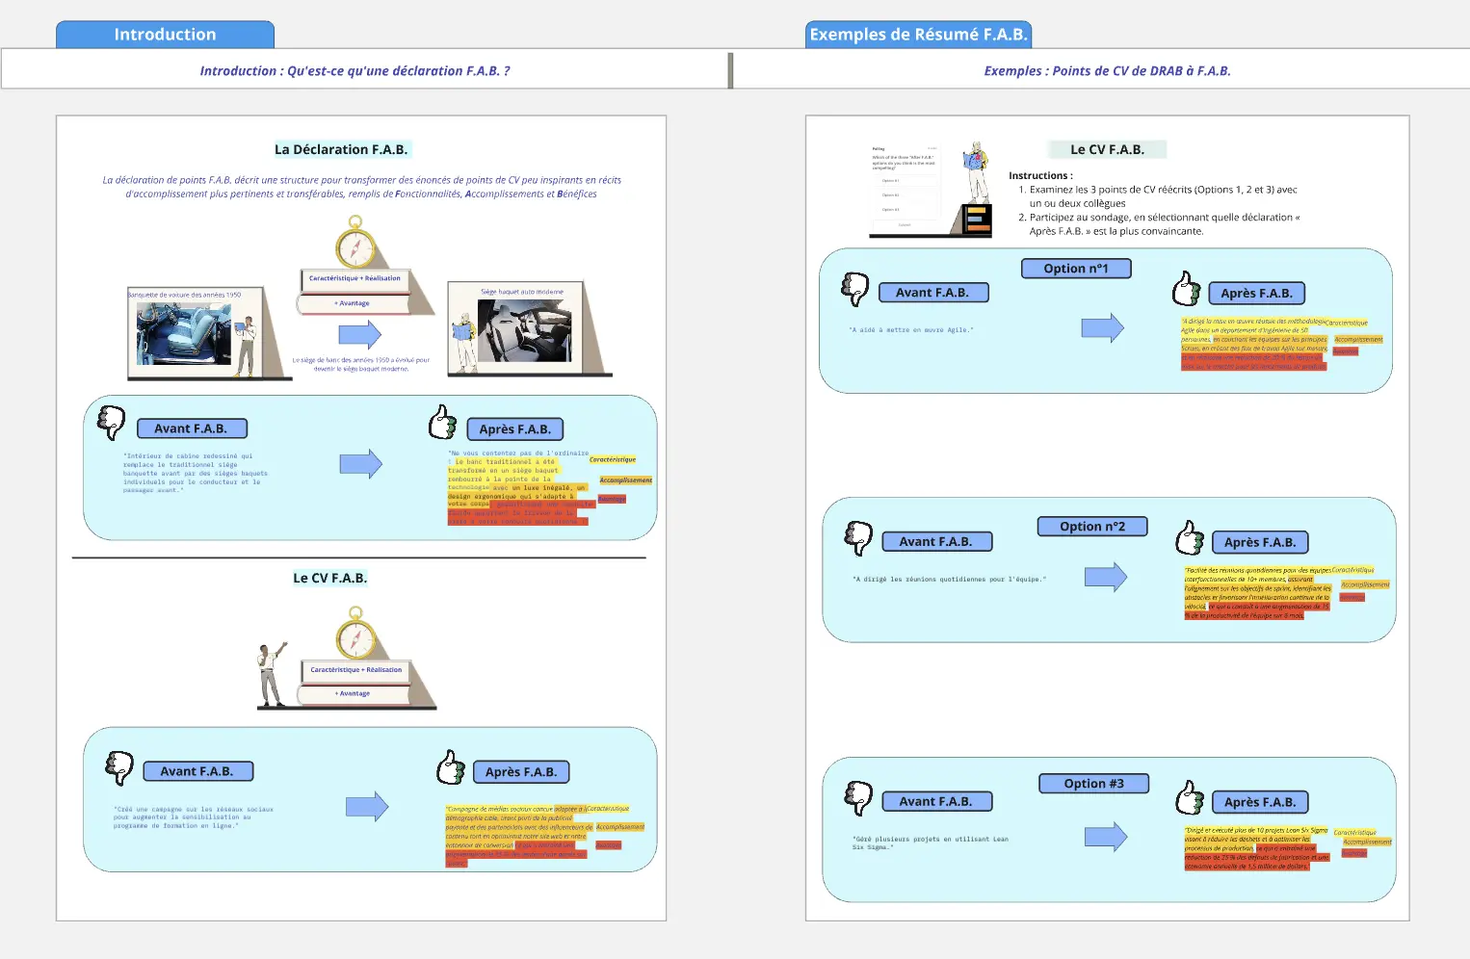The height and width of the screenshot is (959, 1470).
Task: Select red Avantage tag in Option n°2 panel
Action: pos(1352,598)
